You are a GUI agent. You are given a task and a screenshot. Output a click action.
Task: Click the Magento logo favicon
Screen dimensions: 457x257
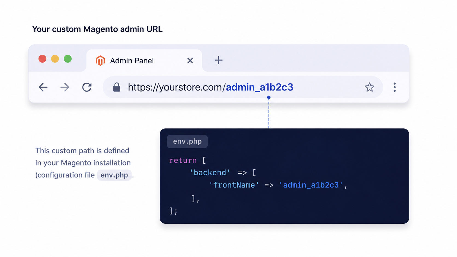click(x=100, y=61)
